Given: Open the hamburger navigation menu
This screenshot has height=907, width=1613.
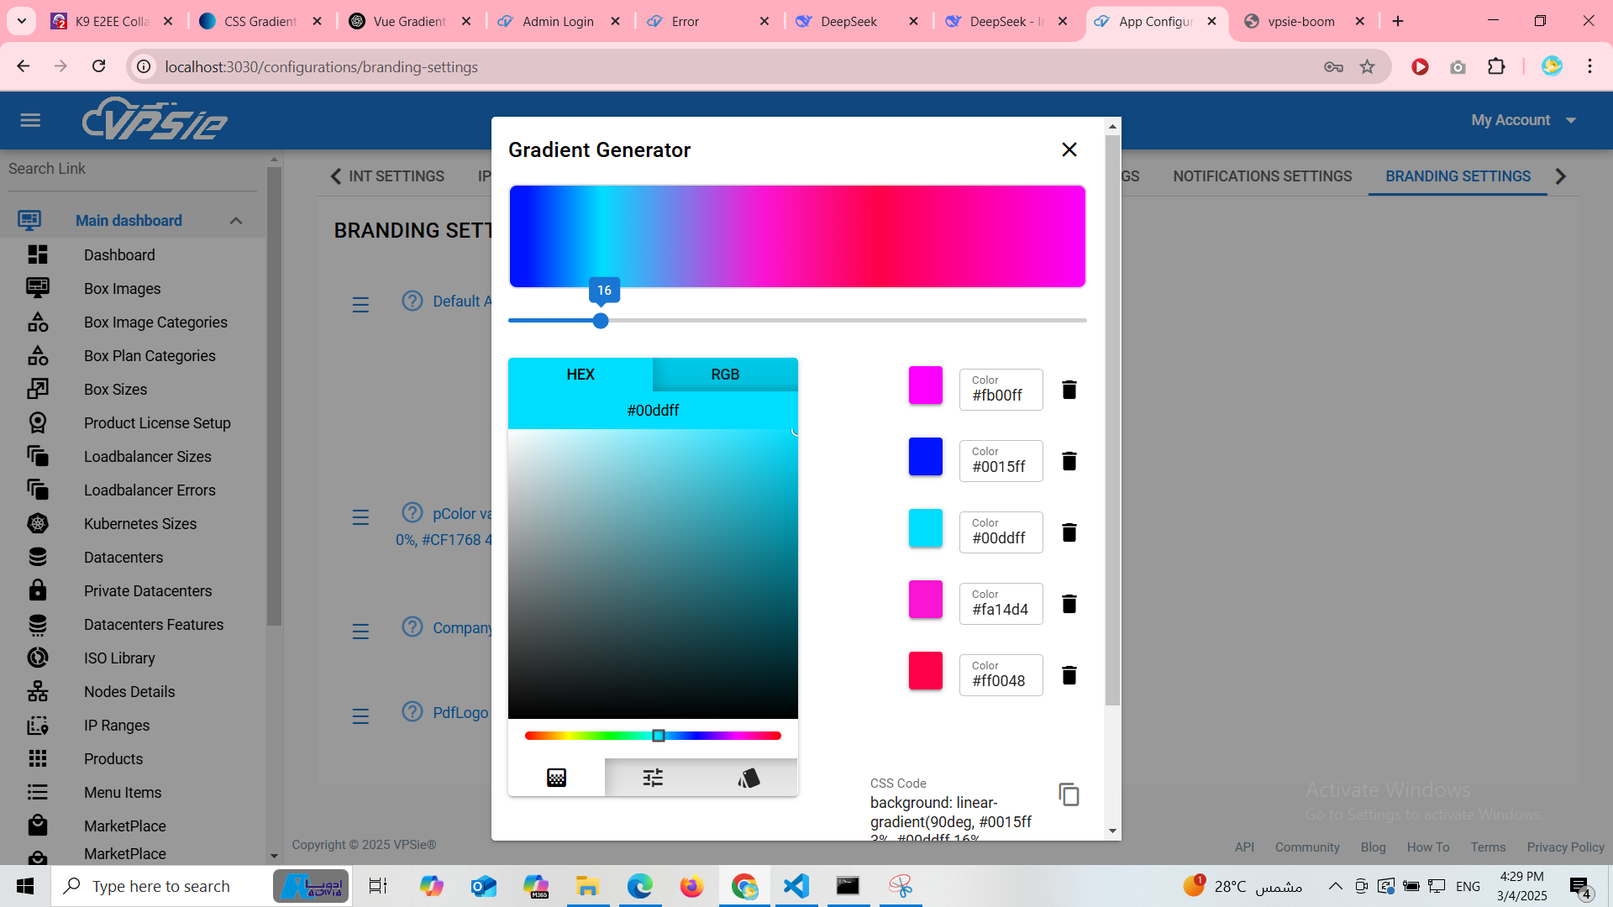Looking at the screenshot, I should tap(30, 120).
